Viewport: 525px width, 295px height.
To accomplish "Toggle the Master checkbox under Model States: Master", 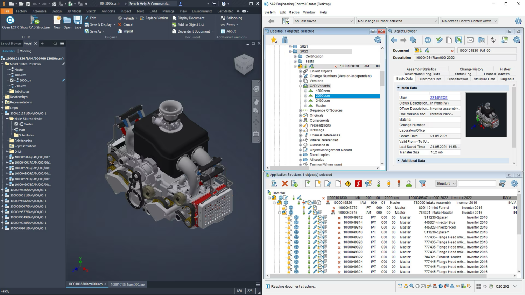I will pyautogui.click(x=16, y=124).
